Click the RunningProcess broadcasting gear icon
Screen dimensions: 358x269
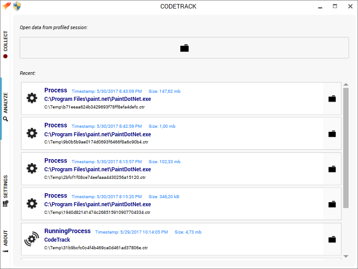32,239
